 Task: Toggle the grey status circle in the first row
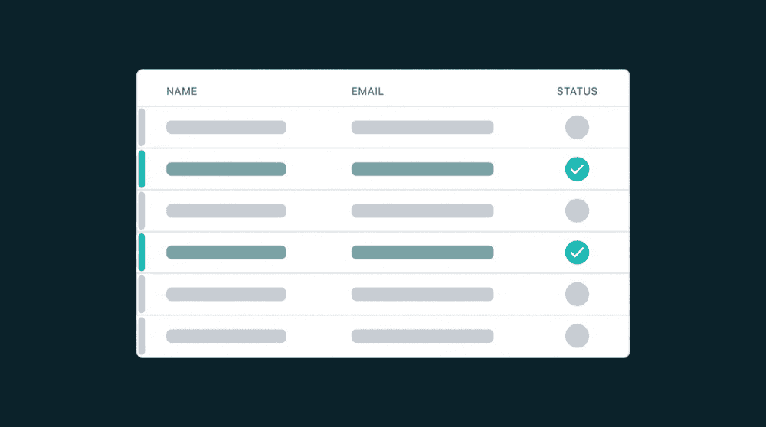577,127
